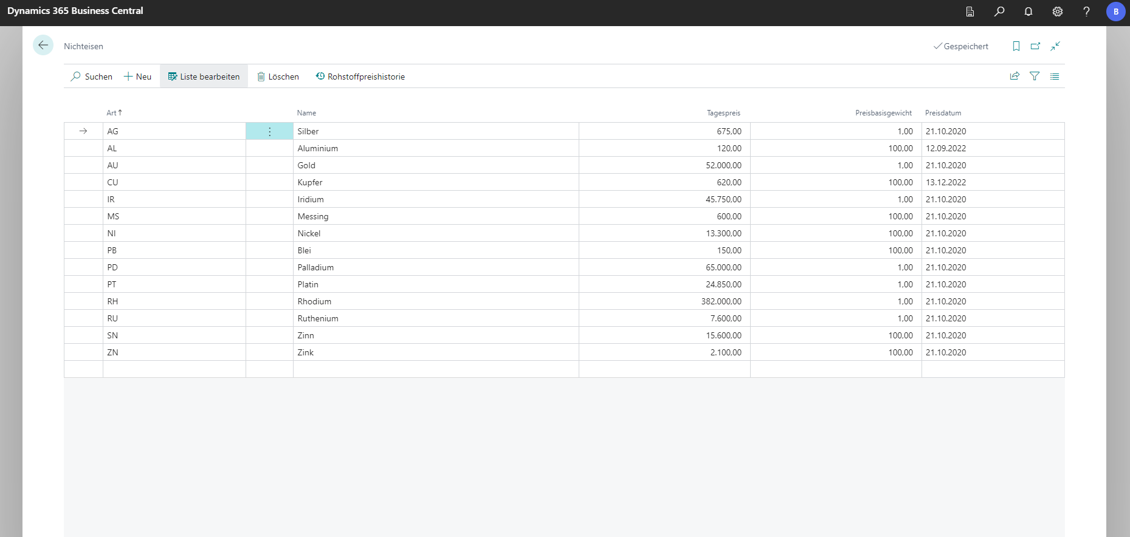Click the Löschen button
This screenshot has height=537, width=1130.
[x=278, y=77]
